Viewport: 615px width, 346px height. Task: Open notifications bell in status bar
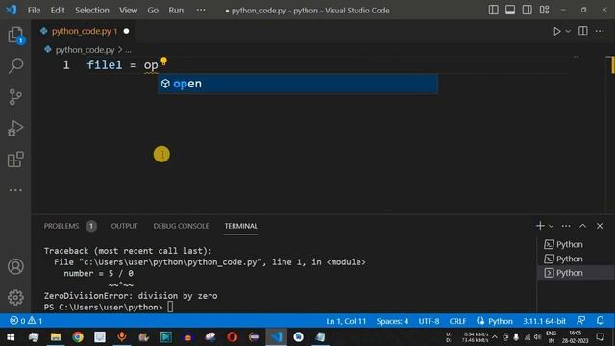600,320
